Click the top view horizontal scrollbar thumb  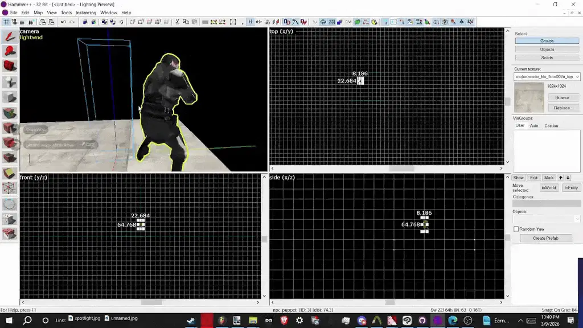401,169
